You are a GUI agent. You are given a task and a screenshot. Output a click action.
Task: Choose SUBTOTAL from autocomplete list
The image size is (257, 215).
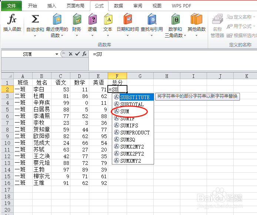pos(133,104)
